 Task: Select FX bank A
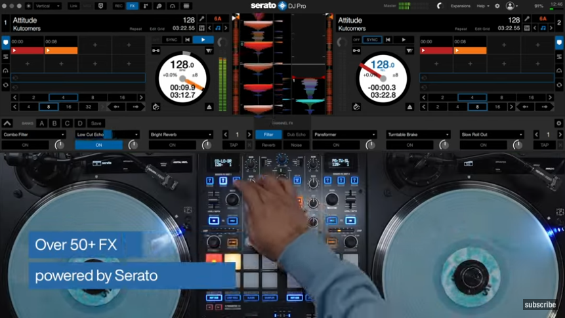(42, 123)
